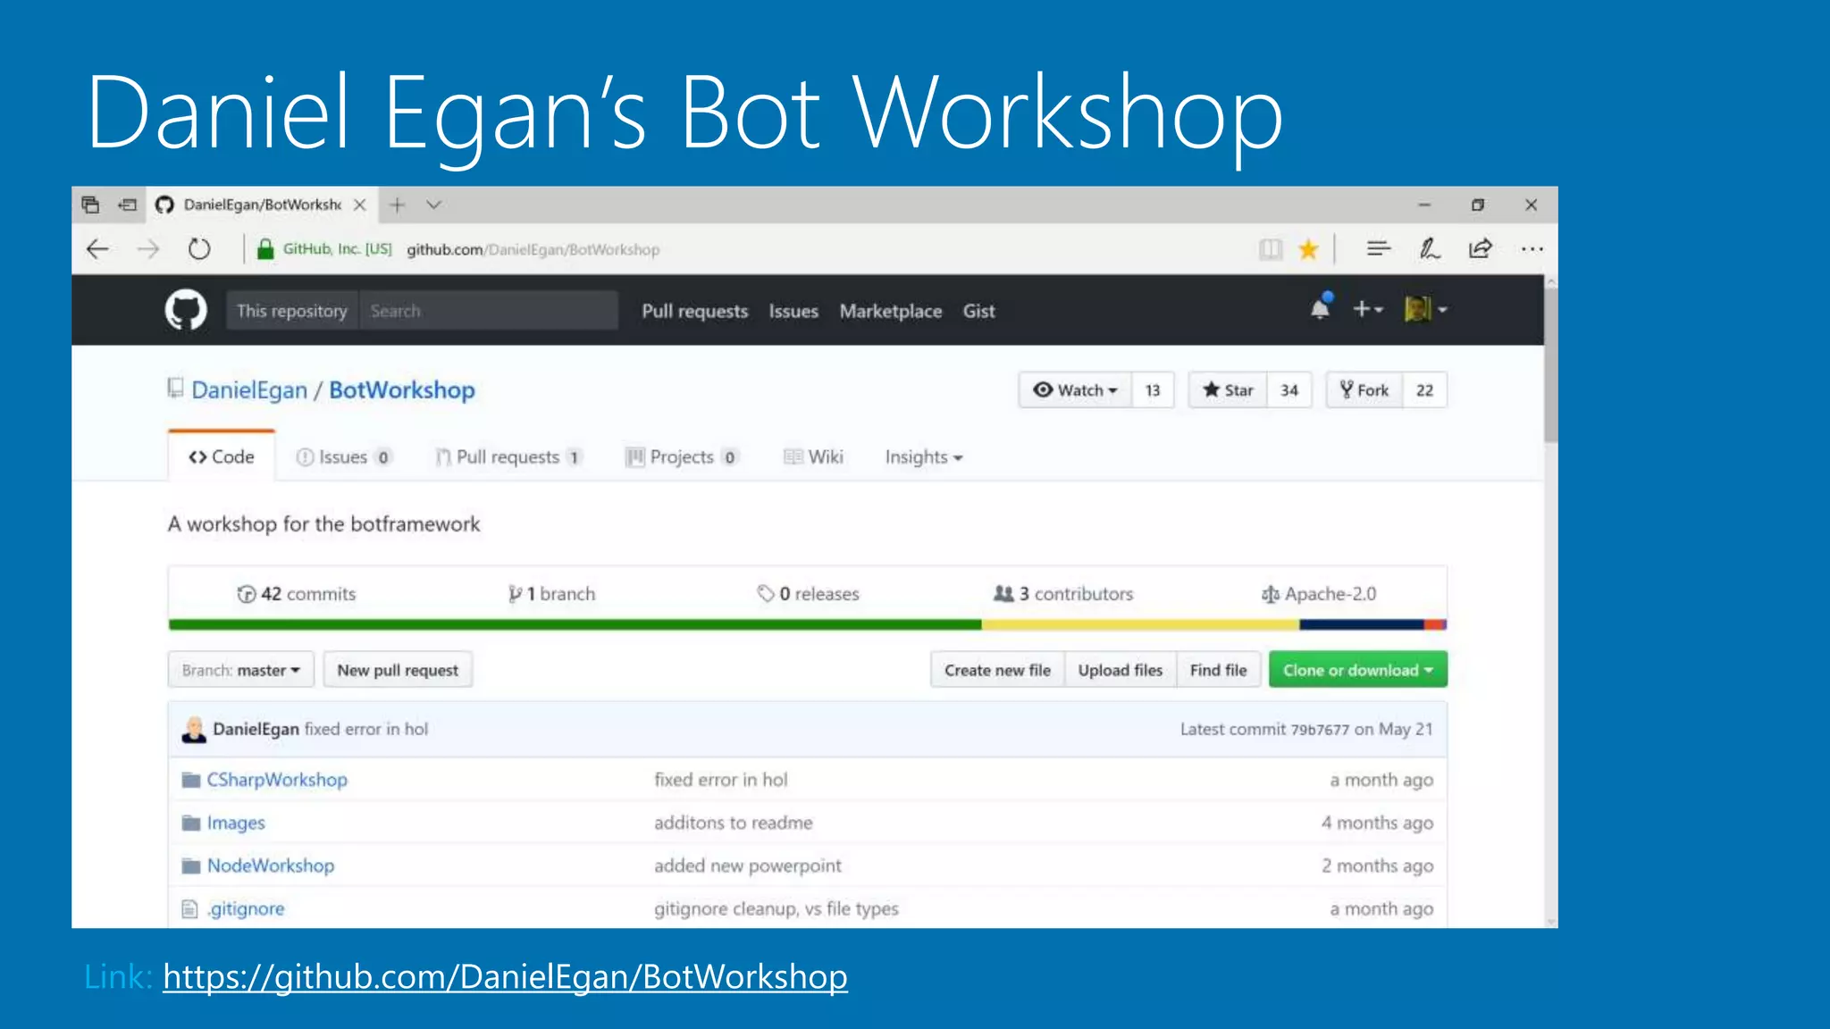Screen dimensions: 1830x1029
Task: Open Clone or download dropdown
Action: click(1358, 670)
